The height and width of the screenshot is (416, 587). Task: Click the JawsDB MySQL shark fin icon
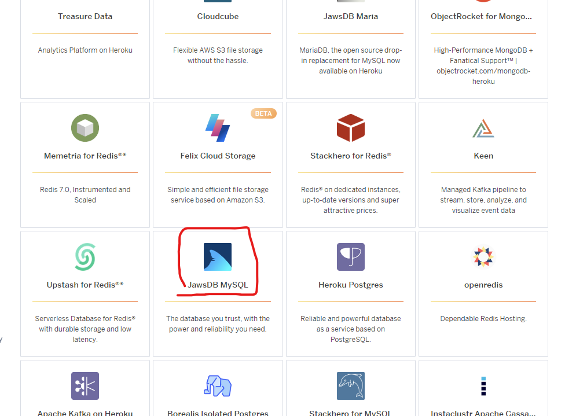click(218, 257)
